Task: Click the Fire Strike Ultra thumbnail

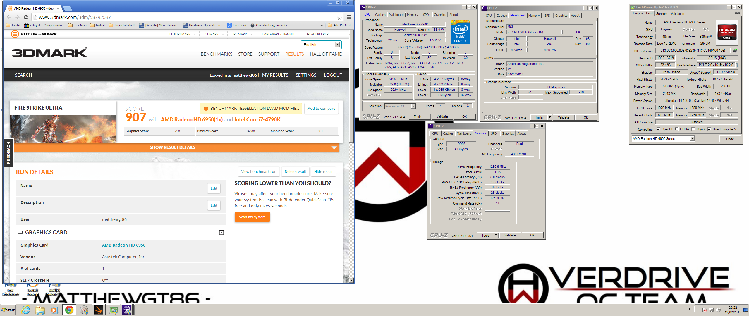Action: tap(63, 129)
